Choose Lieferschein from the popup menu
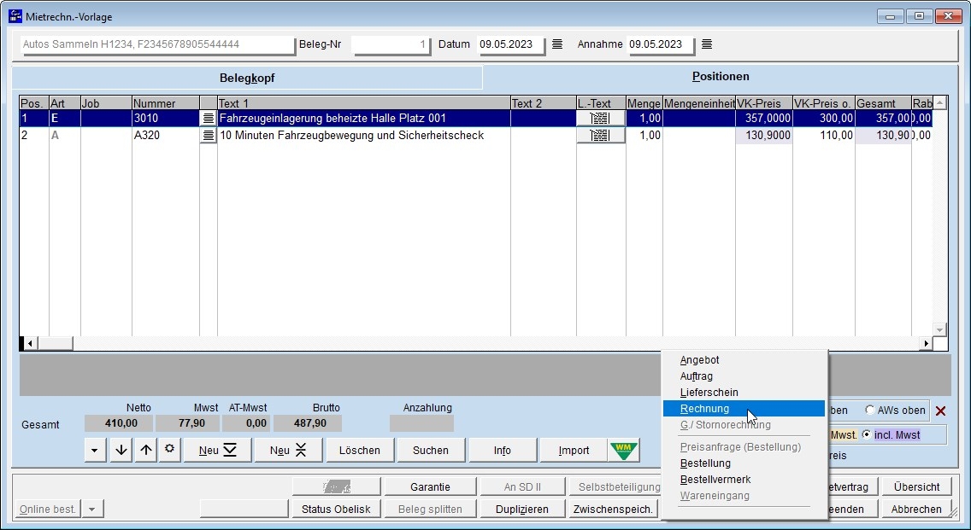This screenshot has width=971, height=530. pyautogui.click(x=709, y=392)
